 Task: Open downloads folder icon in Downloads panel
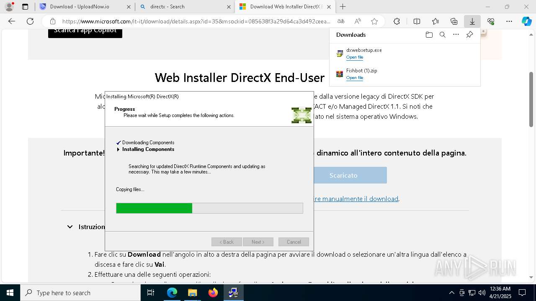point(429,35)
